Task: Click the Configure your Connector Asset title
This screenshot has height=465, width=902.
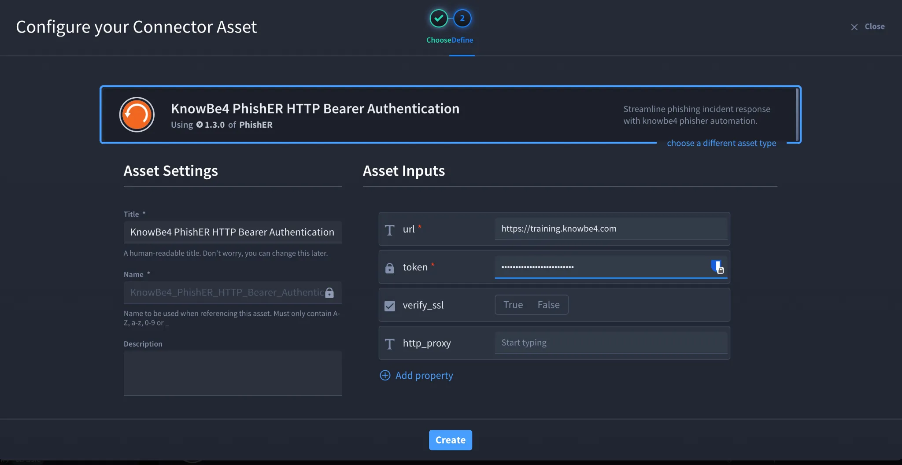Action: click(x=137, y=27)
